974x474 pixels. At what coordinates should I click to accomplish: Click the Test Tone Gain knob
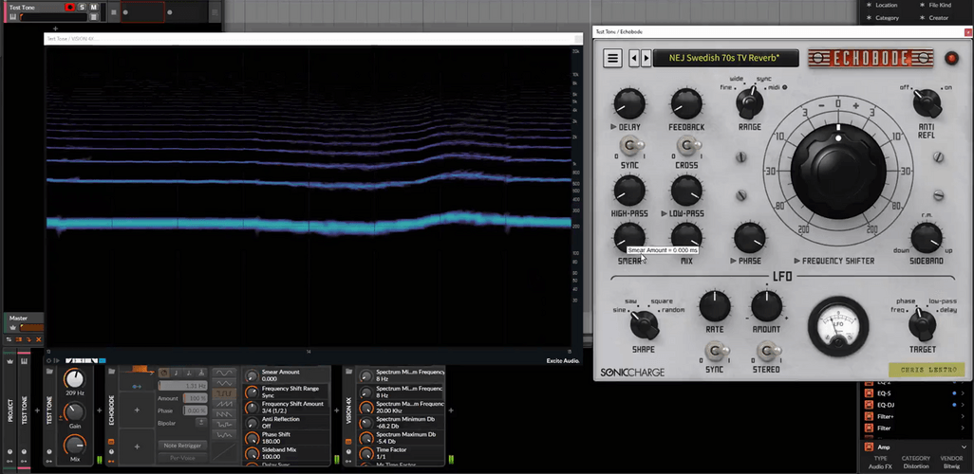click(75, 411)
